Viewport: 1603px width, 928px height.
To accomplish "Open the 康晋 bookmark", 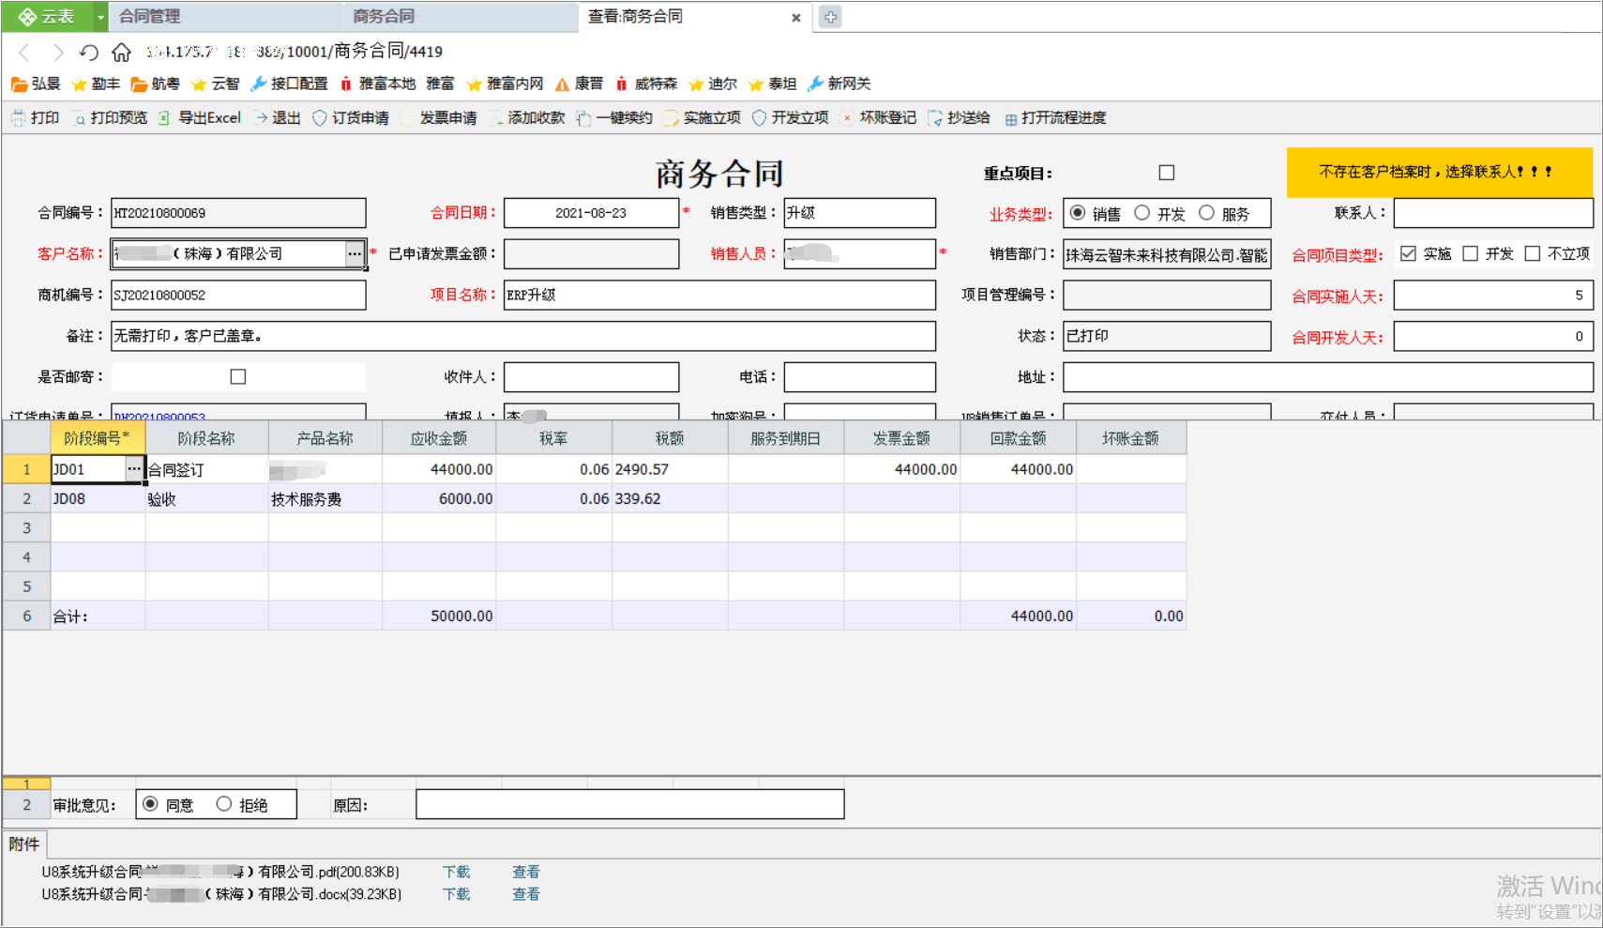I will pos(579,84).
